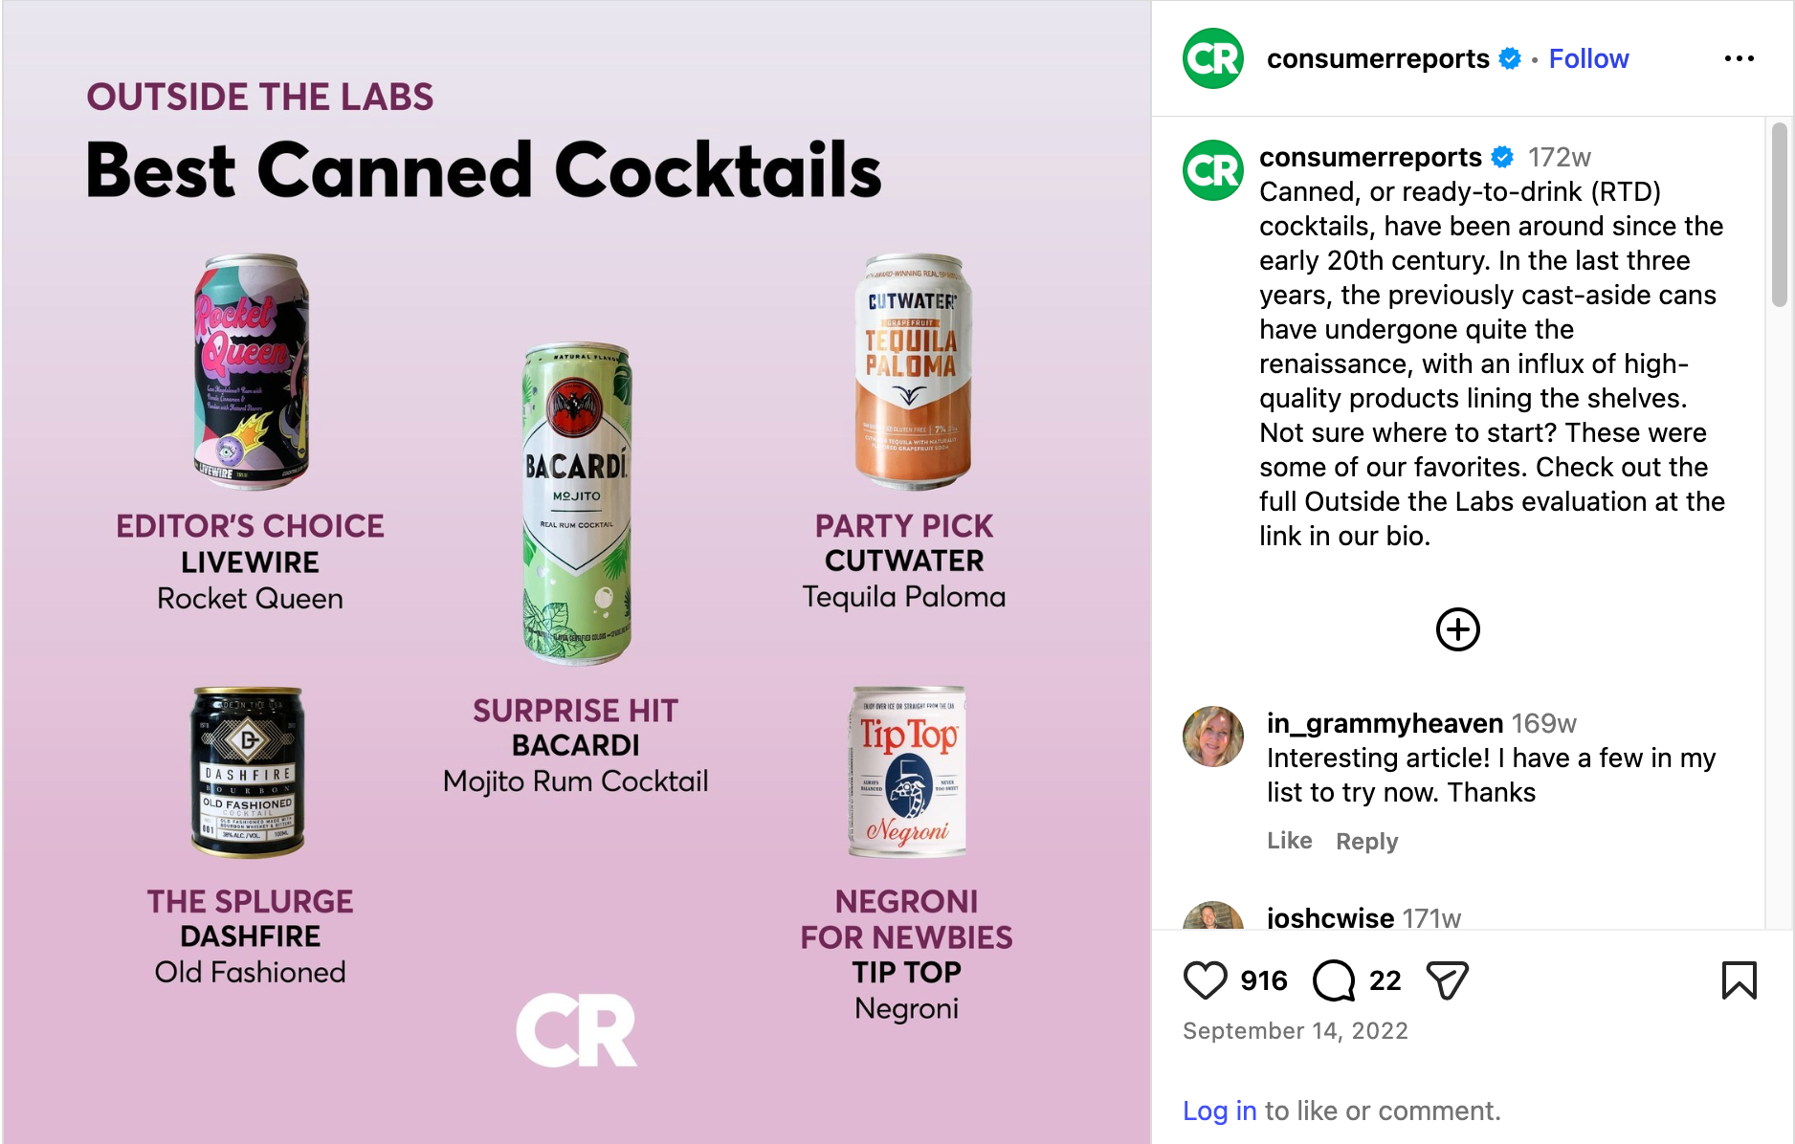Toggle like on in_grammyheaven's comment
The width and height of the screenshot is (1795, 1144).
[x=1289, y=841]
